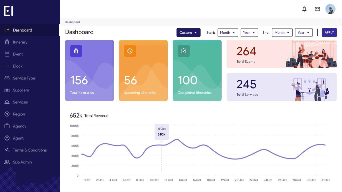Open the 245 Total Services card

pyautogui.click(x=282, y=87)
